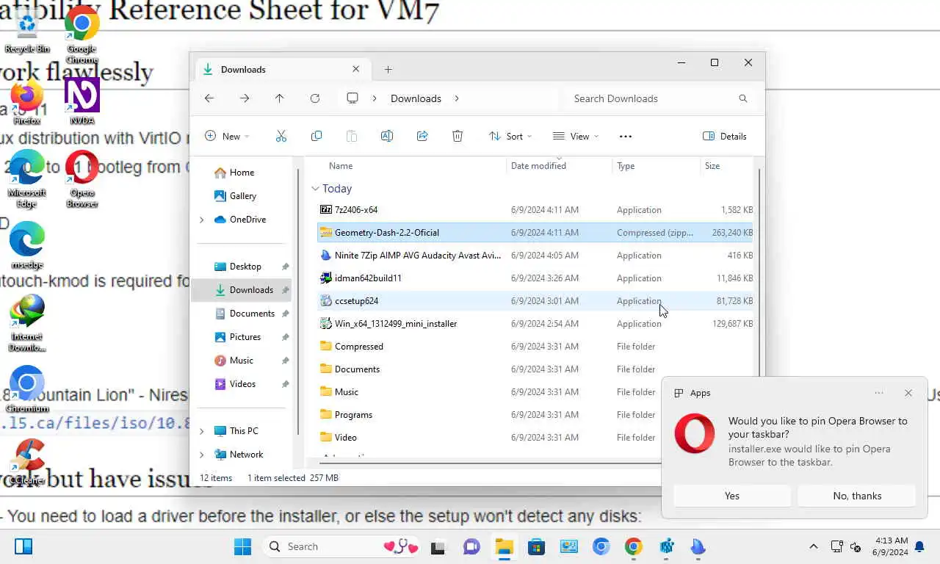Click the Copy icon in Explorer toolbar
The height and width of the screenshot is (564, 940).
click(317, 136)
